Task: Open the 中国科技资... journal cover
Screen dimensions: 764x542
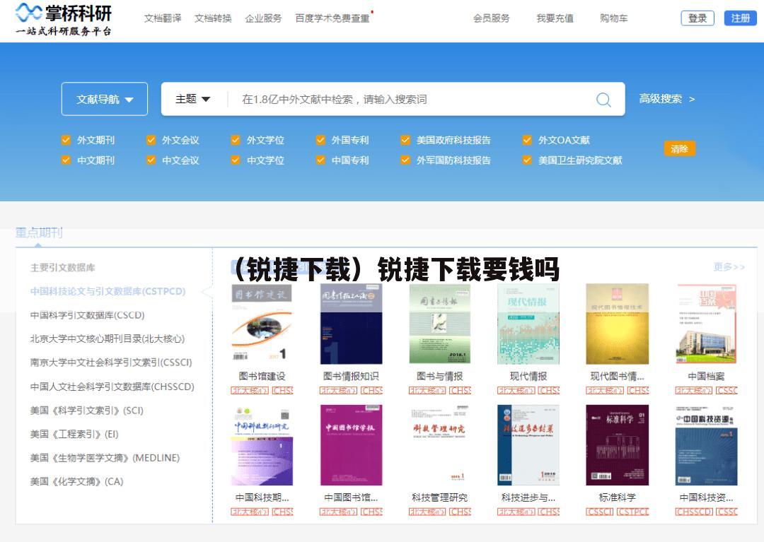Action: 706,445
